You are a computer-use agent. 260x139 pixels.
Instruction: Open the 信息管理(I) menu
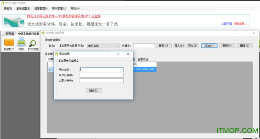coord(41,8)
